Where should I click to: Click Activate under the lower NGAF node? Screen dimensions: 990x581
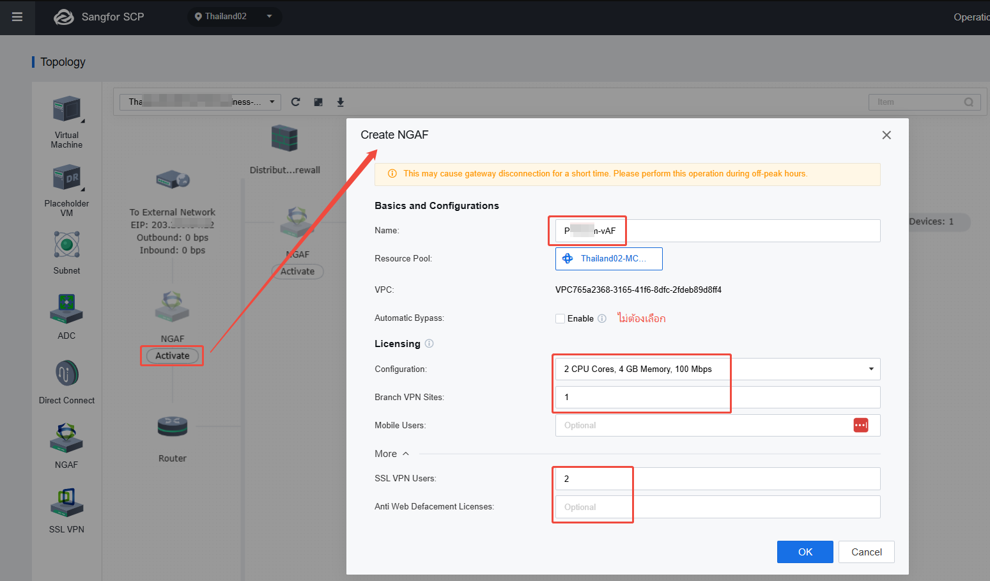click(x=173, y=356)
